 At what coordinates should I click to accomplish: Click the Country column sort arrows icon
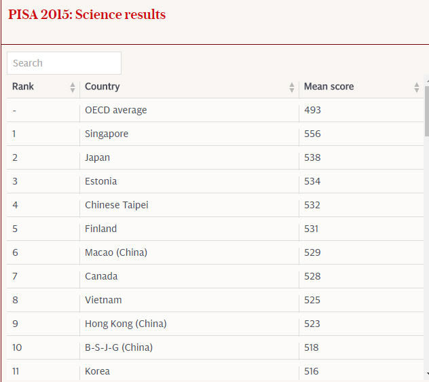292,88
